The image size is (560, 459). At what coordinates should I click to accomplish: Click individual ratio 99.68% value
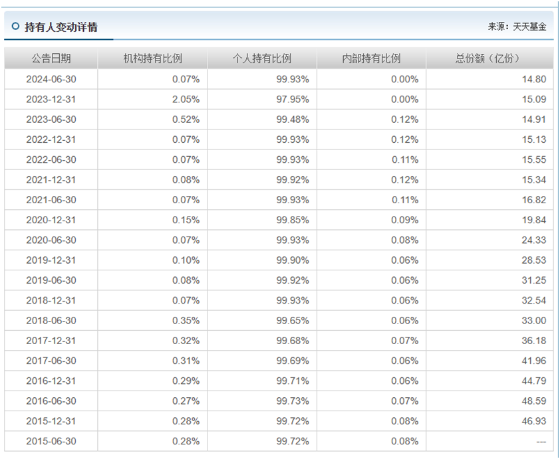(293, 341)
